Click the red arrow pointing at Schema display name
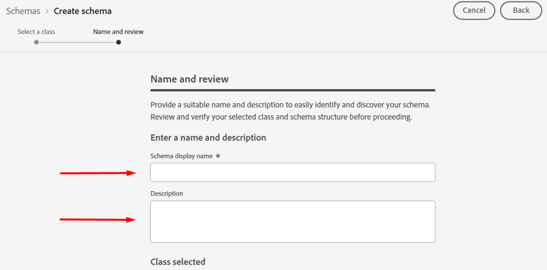Screen dimensions: 547x270 [98, 173]
